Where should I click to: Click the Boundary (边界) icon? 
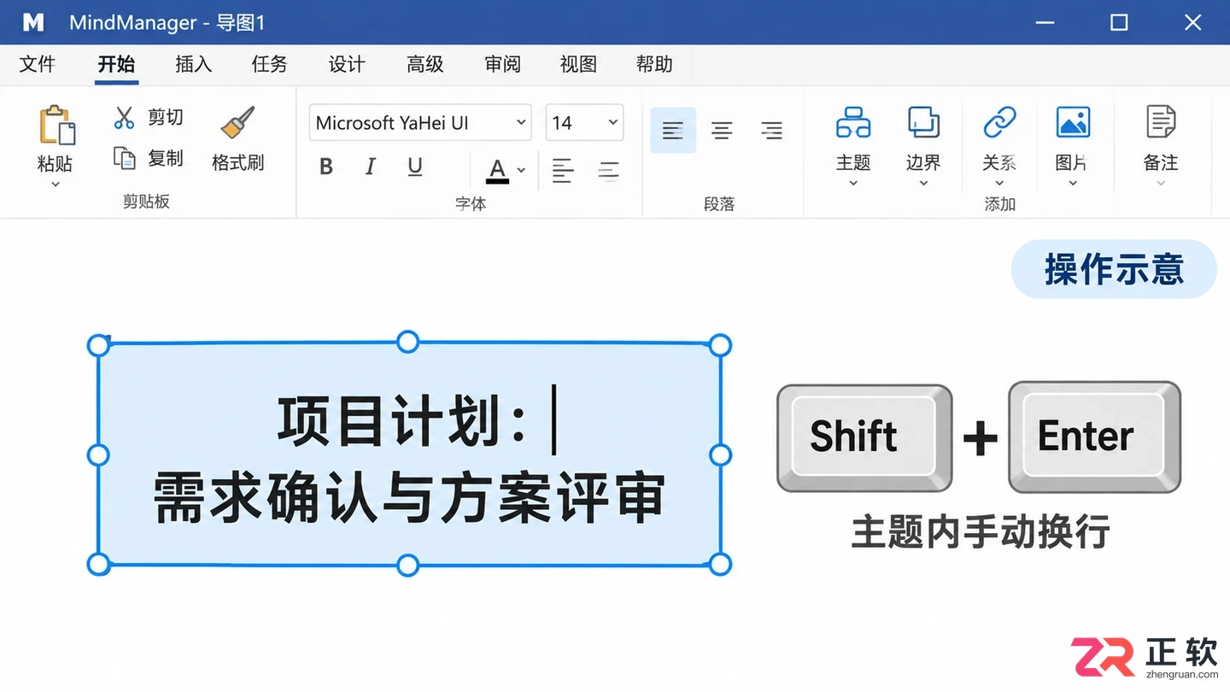(923, 123)
